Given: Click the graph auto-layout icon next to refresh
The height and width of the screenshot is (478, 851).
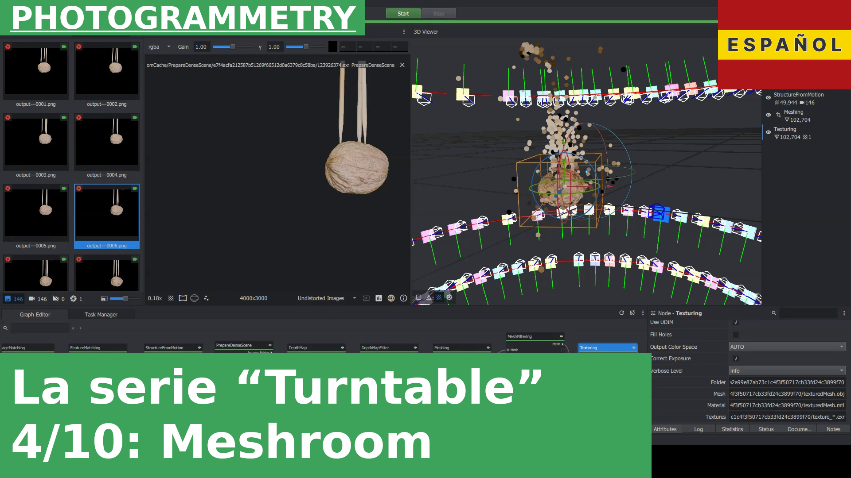Looking at the screenshot, I should point(632,313).
